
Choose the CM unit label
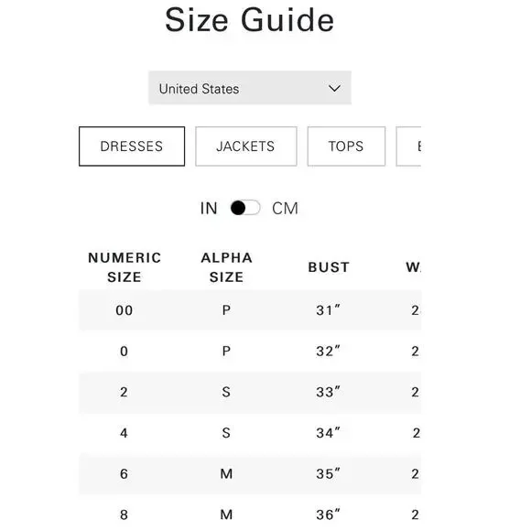[285, 208]
